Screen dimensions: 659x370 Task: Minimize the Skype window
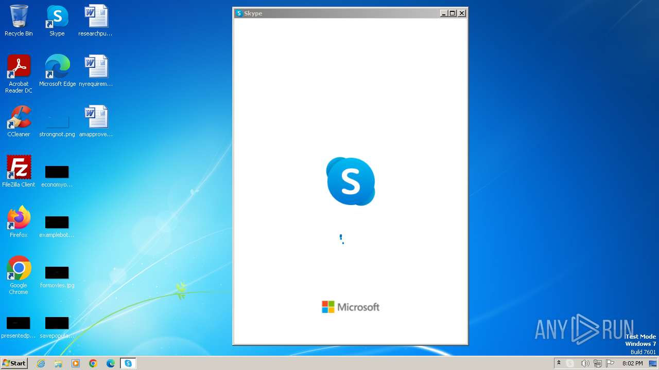point(444,13)
